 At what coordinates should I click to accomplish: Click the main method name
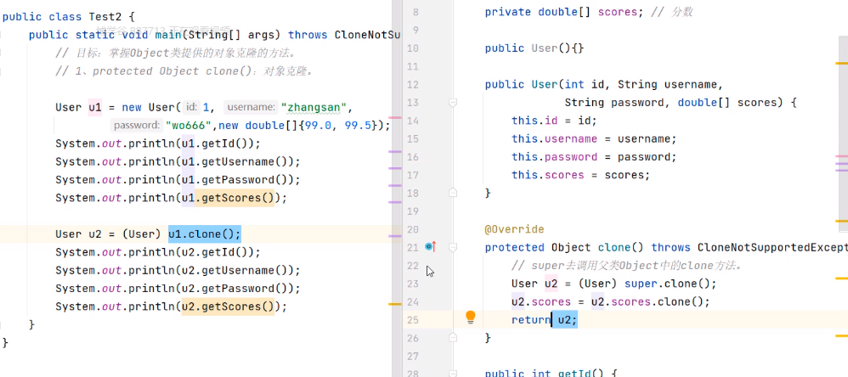coord(168,35)
